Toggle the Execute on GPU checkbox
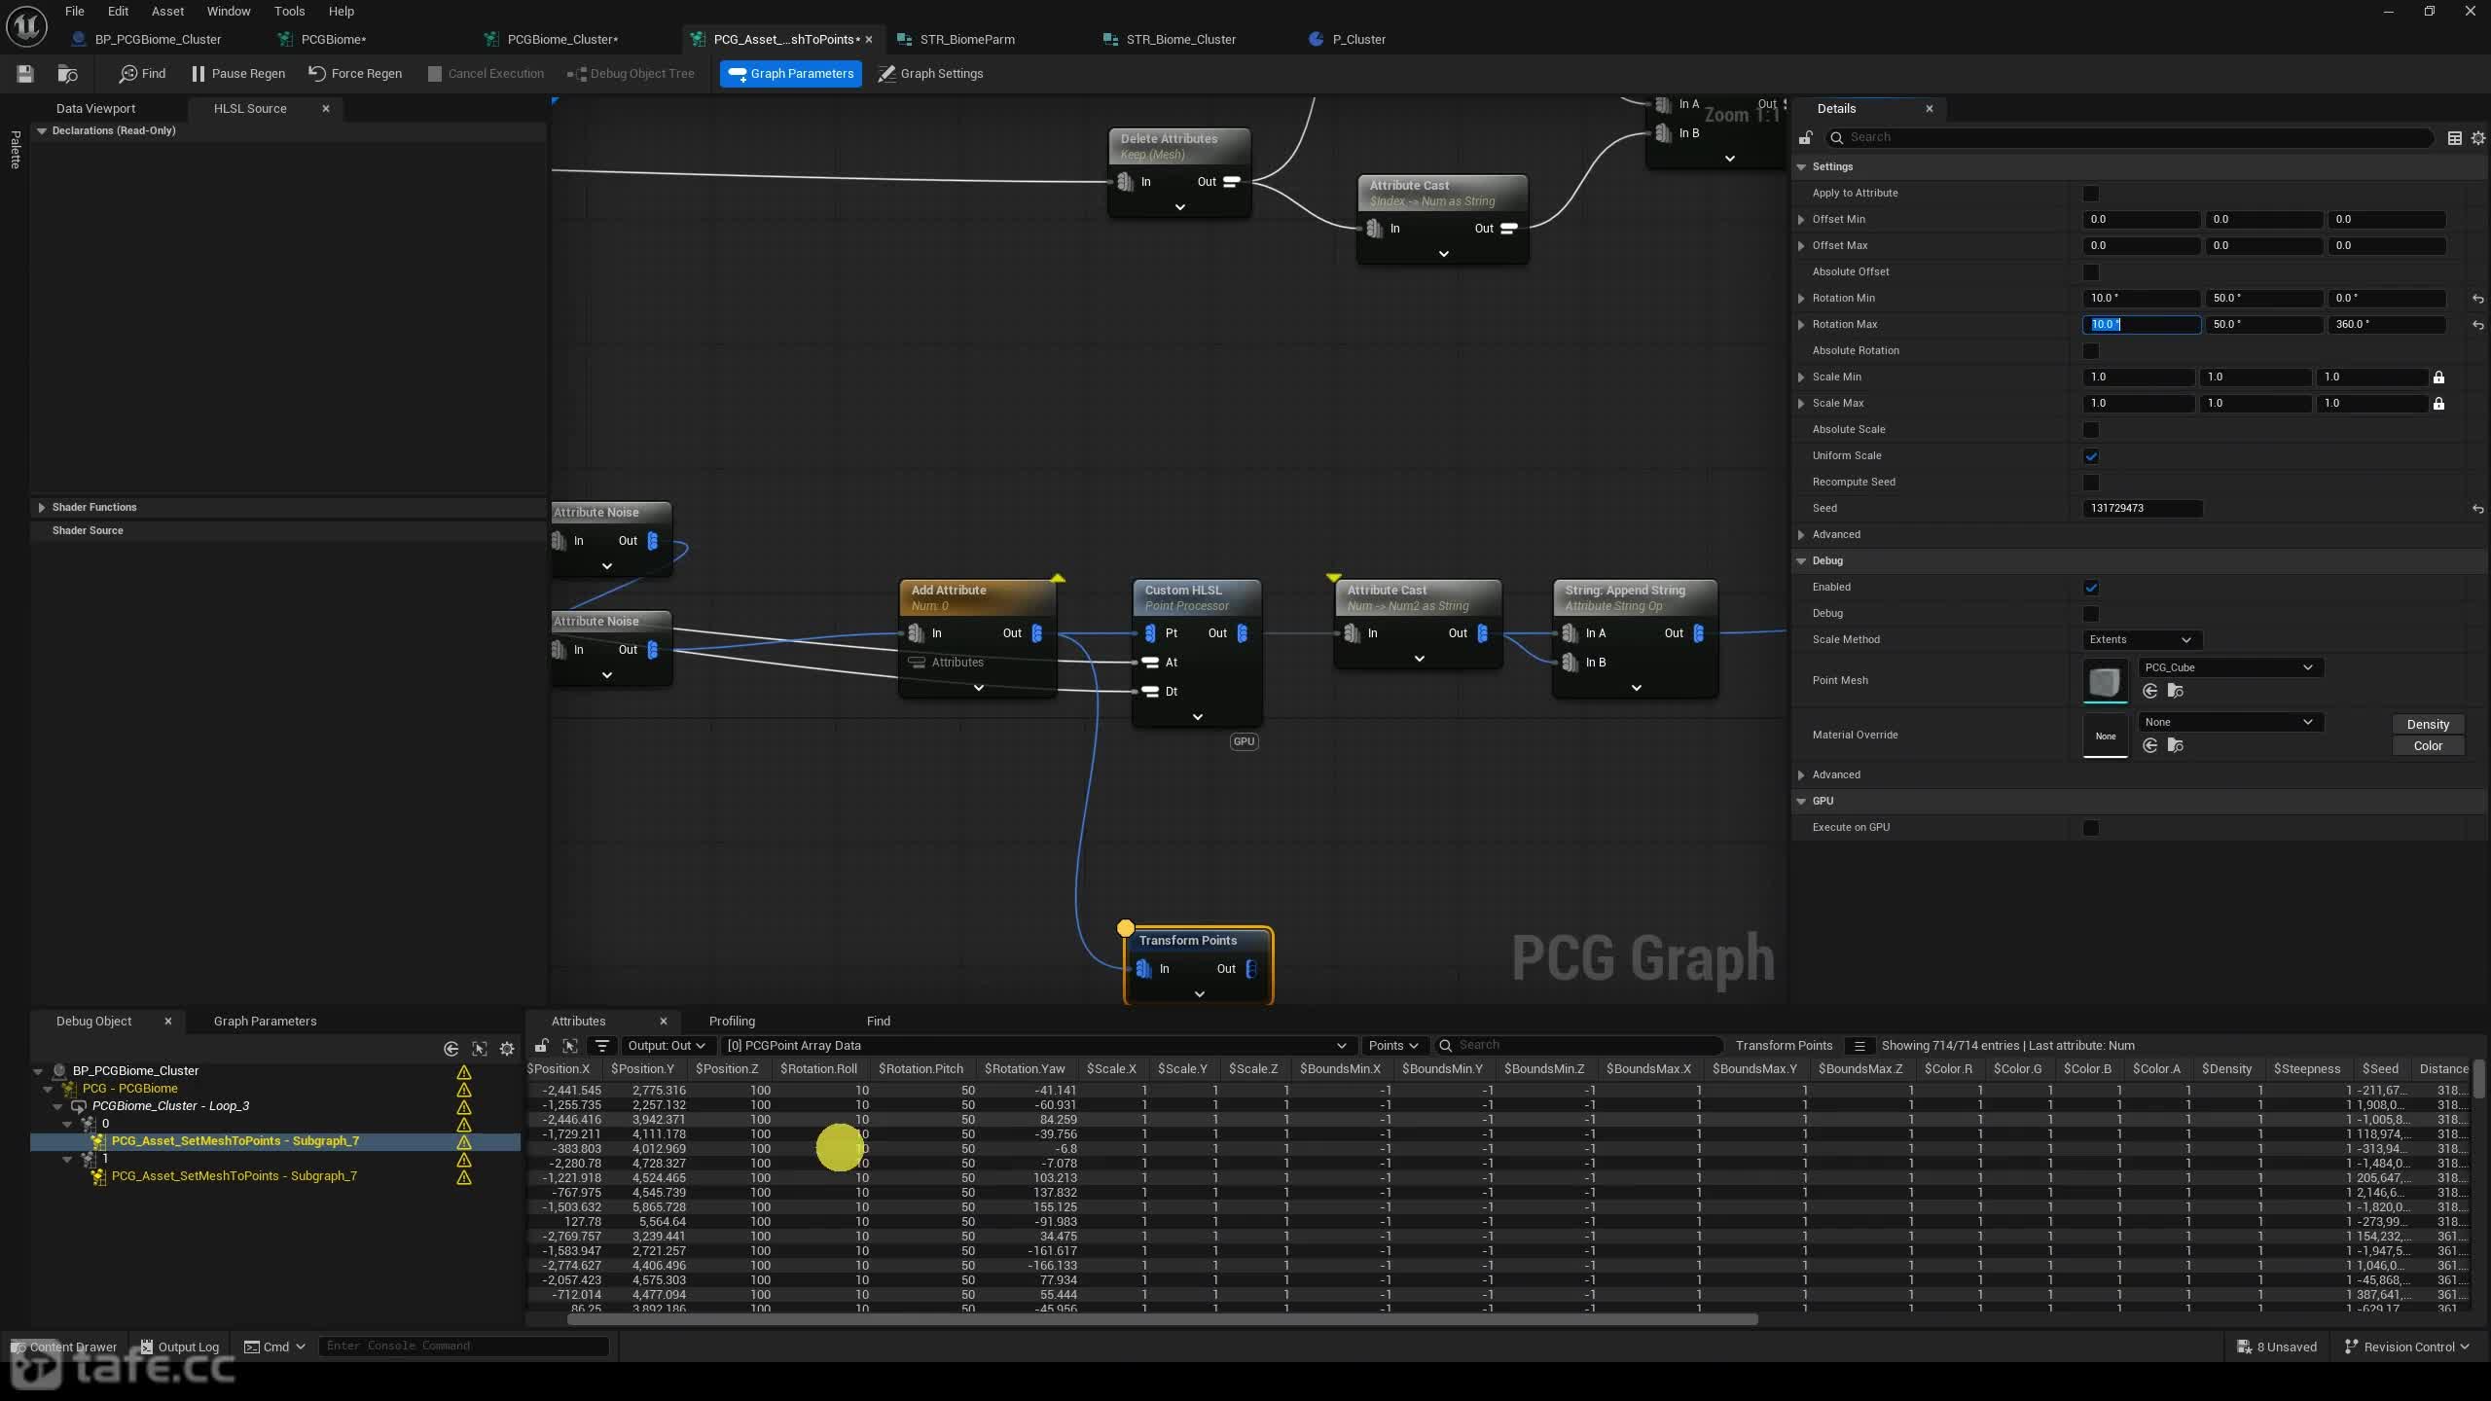Screen dimensions: 2491x1401 pos(2090,828)
